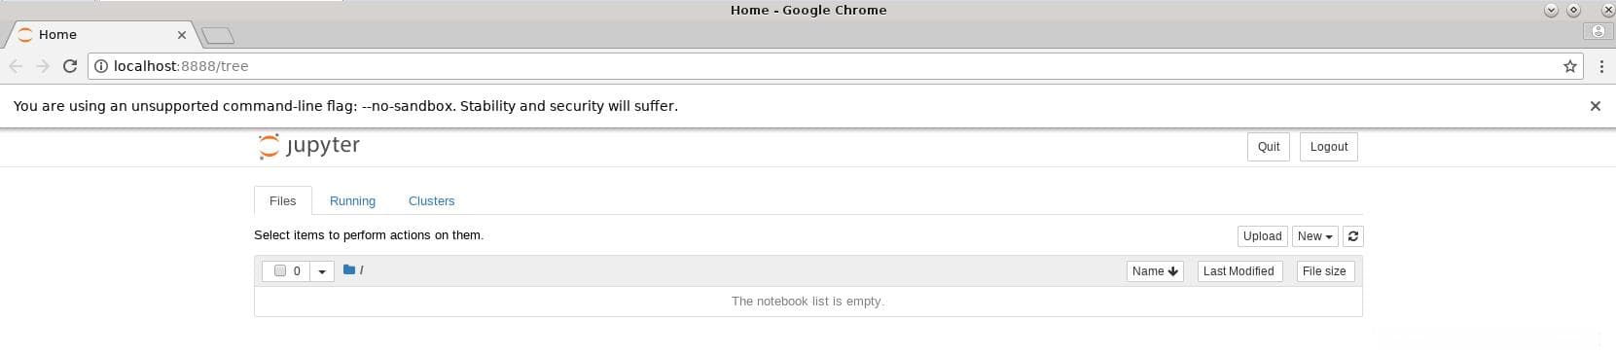1616x356 pixels.
Task: View site information icon in the address bar
Action: click(x=101, y=66)
